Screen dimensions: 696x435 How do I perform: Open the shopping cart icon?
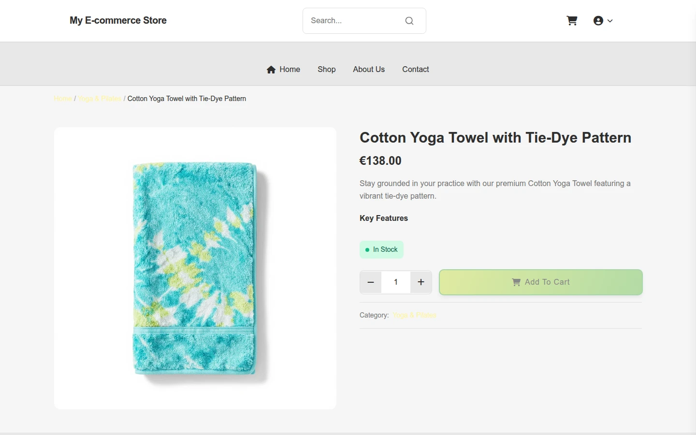(x=572, y=21)
